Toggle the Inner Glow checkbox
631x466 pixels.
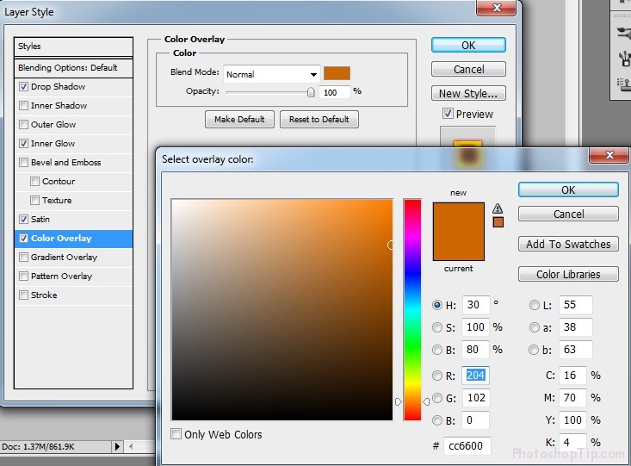pos(24,143)
